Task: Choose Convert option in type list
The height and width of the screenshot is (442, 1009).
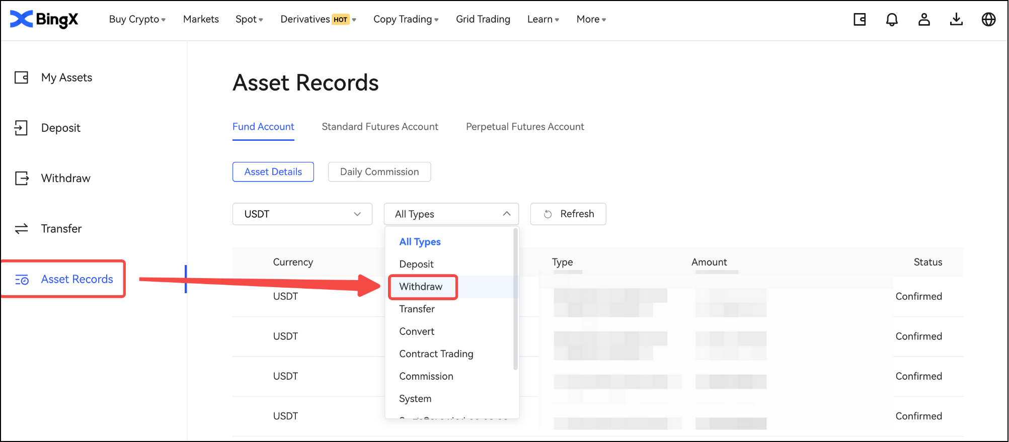Action: pyautogui.click(x=417, y=331)
